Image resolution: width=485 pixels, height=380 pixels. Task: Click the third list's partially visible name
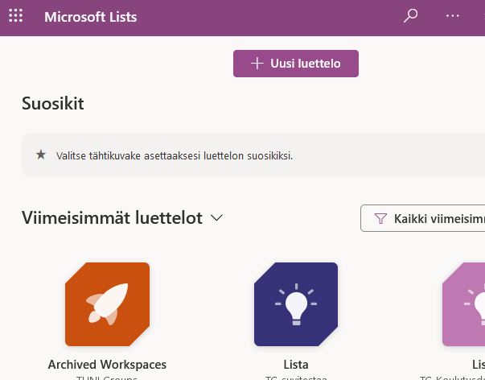pyautogui.click(x=478, y=365)
